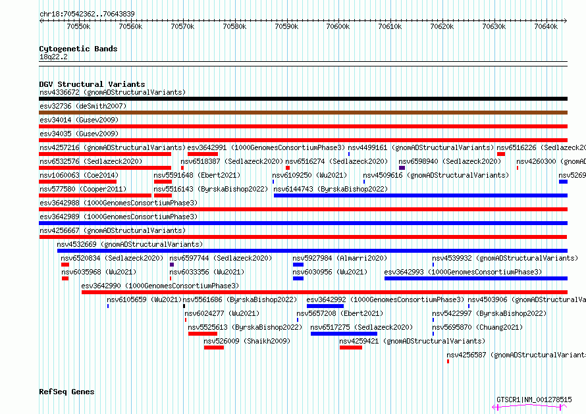The height and width of the screenshot is (414, 586).
Task: Click the esv3642993 blue variant bar
Action: 476,278
